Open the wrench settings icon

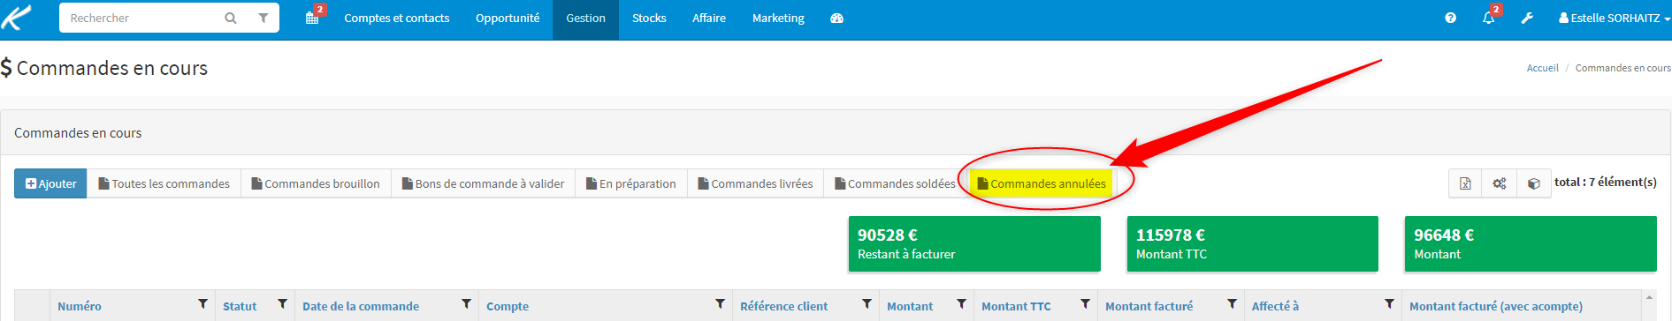pyautogui.click(x=1527, y=18)
